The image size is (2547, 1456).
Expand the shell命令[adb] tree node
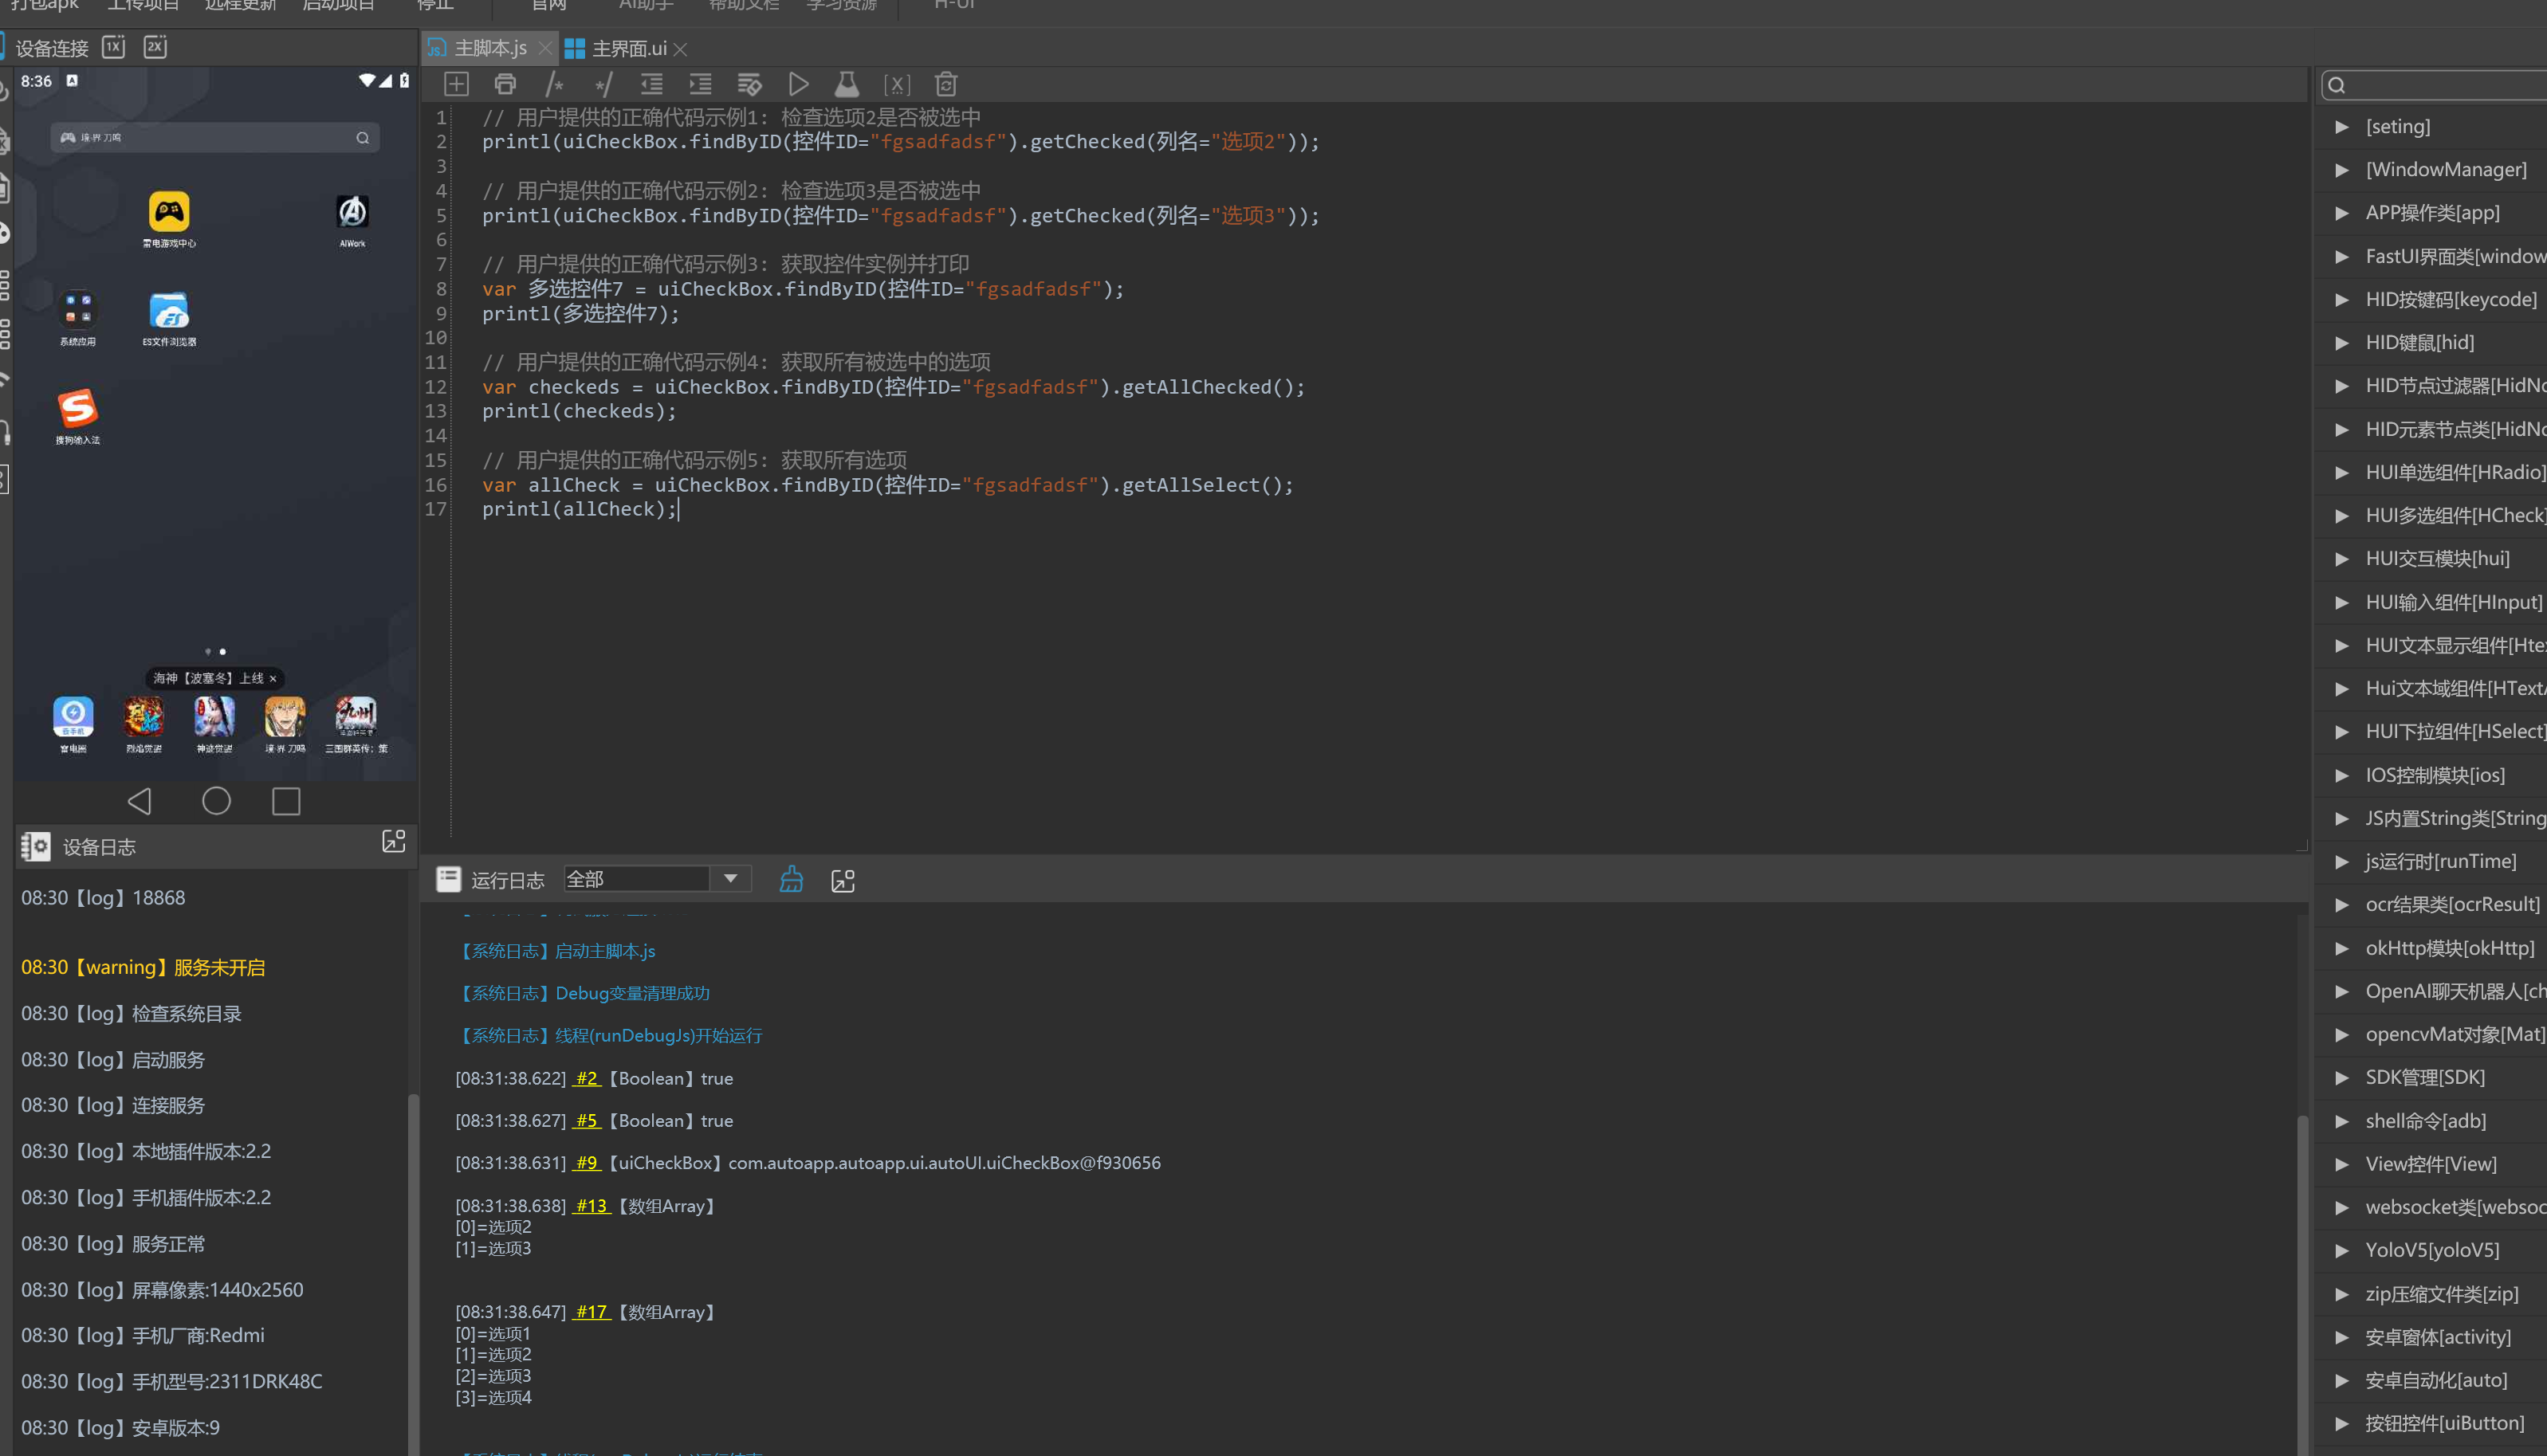click(x=2341, y=1121)
